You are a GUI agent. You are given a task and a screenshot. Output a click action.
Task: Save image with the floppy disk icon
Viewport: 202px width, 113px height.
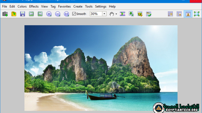[x=23, y=14]
